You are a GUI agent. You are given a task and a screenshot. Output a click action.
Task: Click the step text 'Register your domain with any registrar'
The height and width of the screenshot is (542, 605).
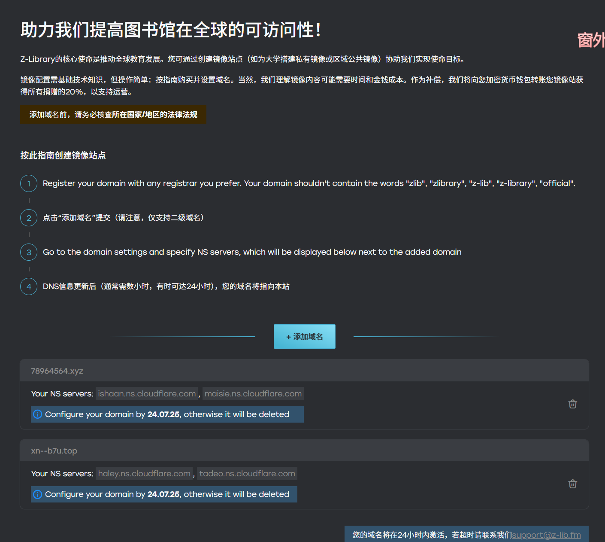click(x=309, y=183)
